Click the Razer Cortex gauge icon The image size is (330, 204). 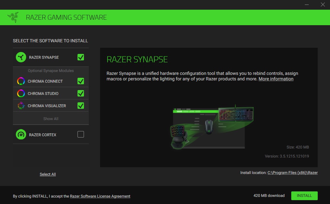point(21,135)
